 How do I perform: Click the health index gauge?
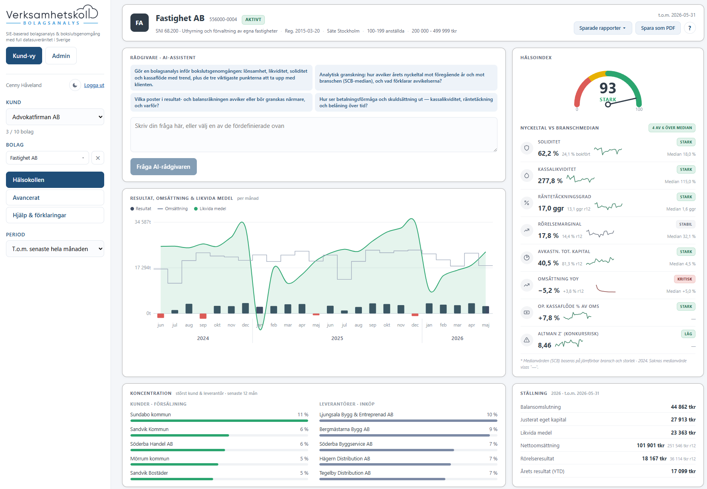point(608,91)
